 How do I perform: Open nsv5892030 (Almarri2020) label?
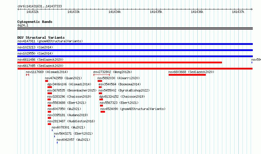pos(118,78)
